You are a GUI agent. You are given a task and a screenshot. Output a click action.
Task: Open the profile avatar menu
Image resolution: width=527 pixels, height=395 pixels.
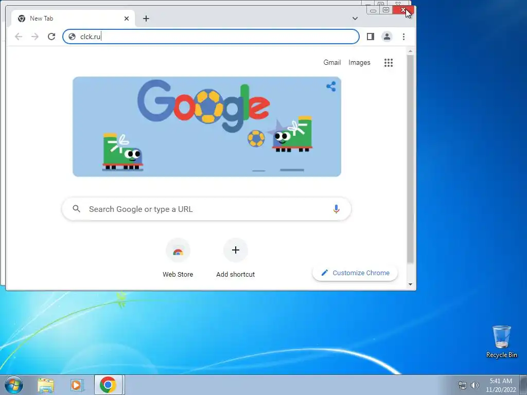(x=387, y=37)
